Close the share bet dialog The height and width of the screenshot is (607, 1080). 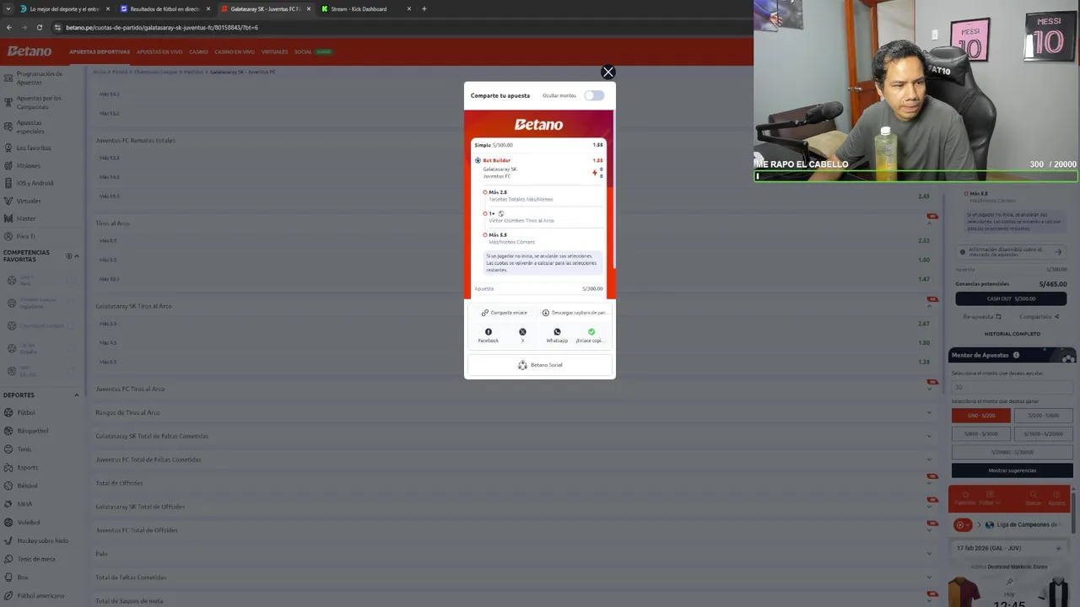pyautogui.click(x=607, y=72)
